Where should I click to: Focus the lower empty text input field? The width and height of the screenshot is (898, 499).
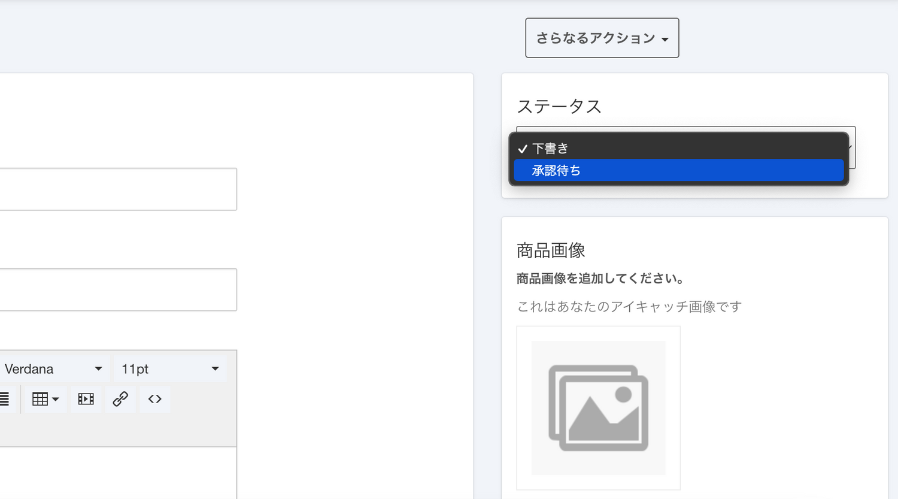[x=119, y=290]
